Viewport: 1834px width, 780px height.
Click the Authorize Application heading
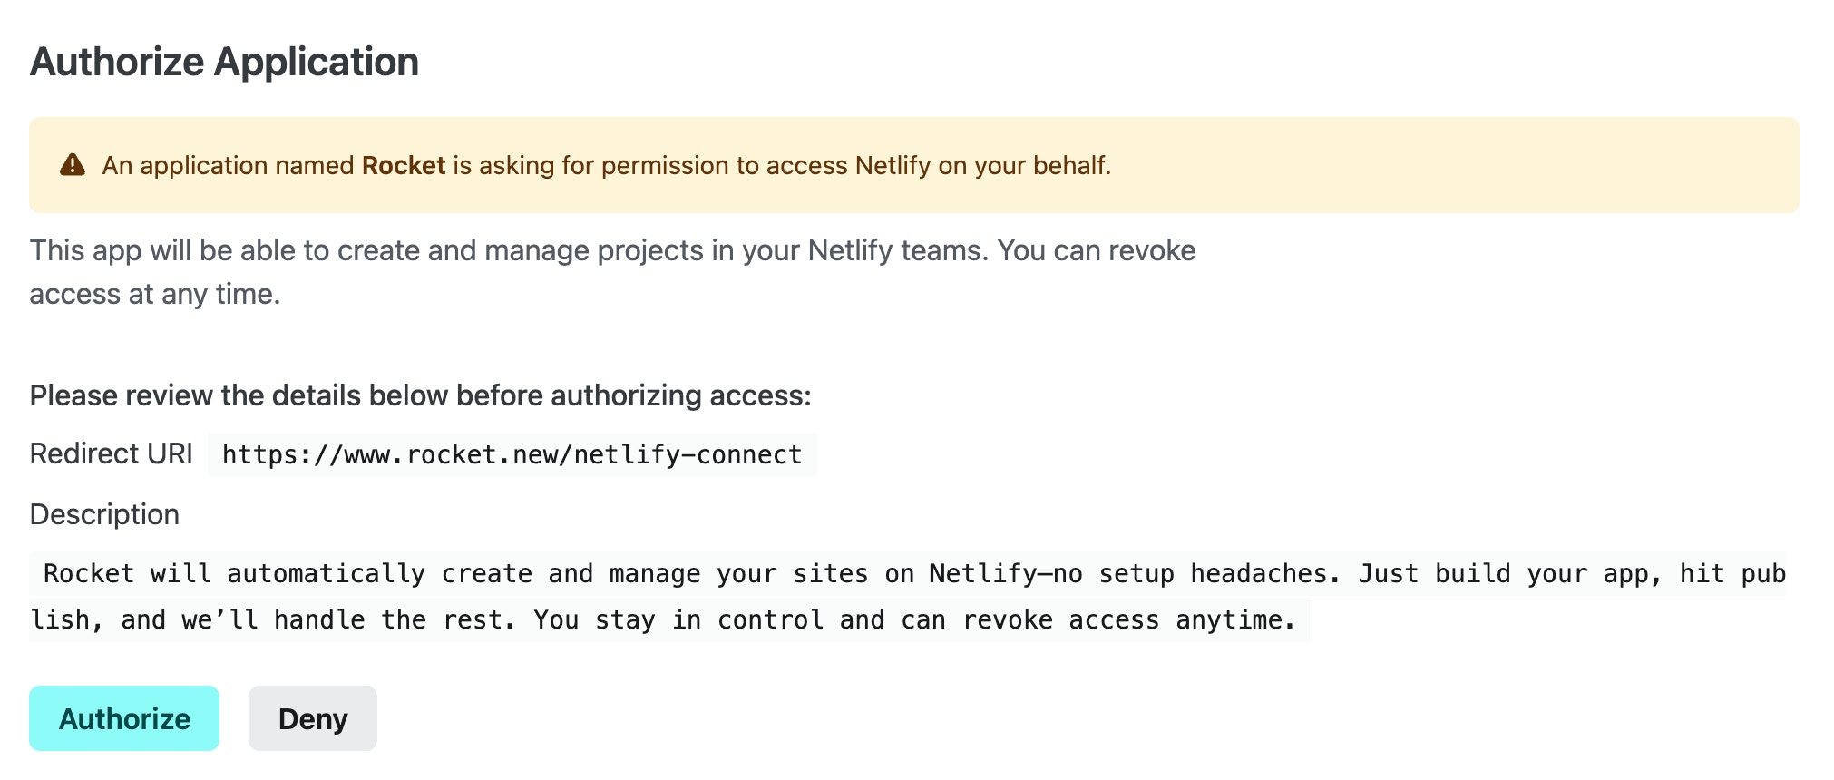224,62
